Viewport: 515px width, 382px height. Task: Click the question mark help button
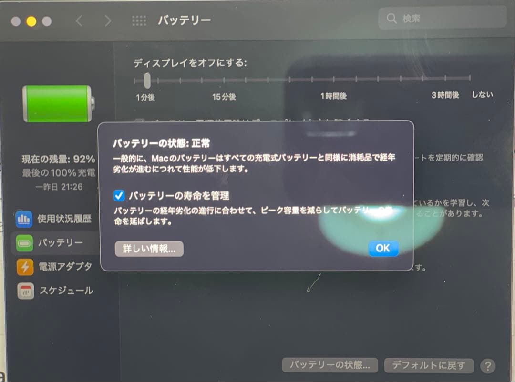[488, 366]
